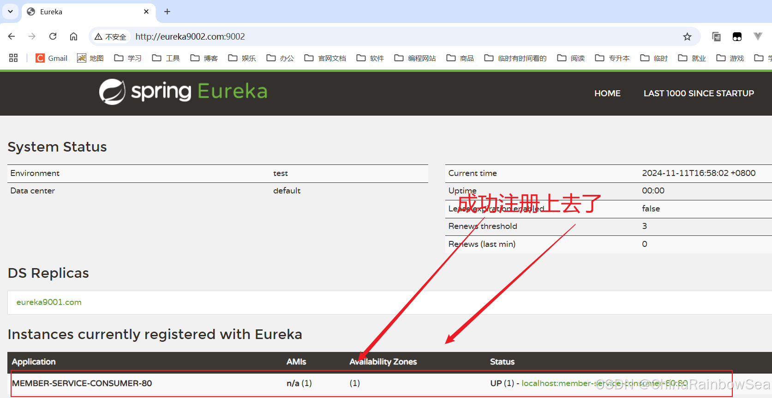Open the eureka9001.com replica link
This screenshot has width=772, height=398.
[49, 302]
